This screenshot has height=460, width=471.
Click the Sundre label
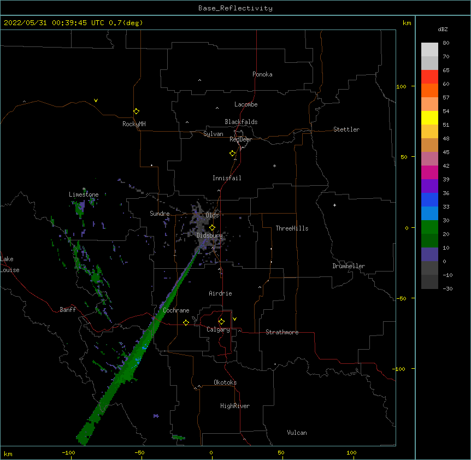pos(160,214)
